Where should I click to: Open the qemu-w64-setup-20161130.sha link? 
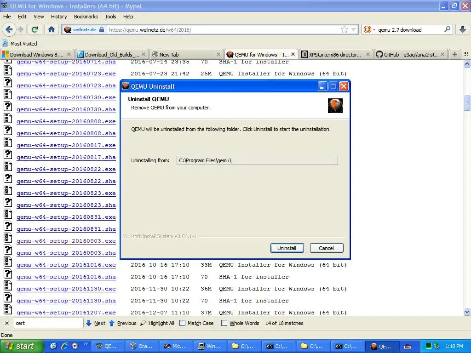tap(66, 301)
